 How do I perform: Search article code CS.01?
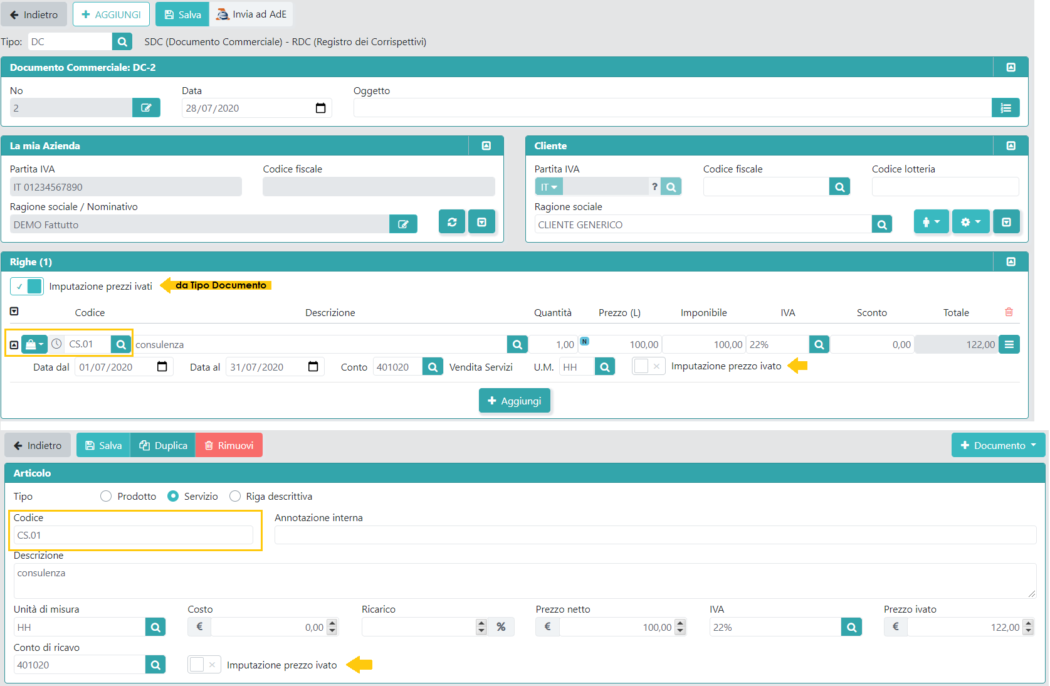(x=121, y=344)
